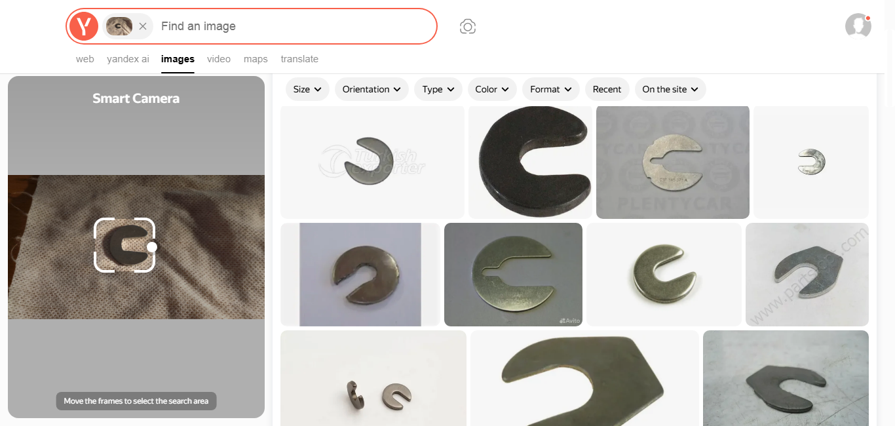Open the large black C-washer result image
The width and height of the screenshot is (895, 426).
click(x=530, y=162)
